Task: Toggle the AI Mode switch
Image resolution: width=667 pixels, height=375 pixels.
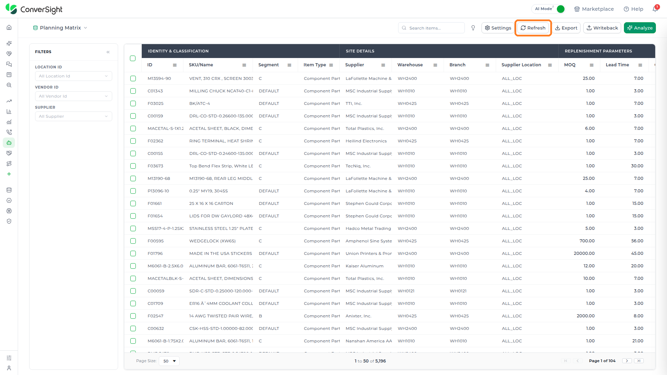Action: coord(560,9)
